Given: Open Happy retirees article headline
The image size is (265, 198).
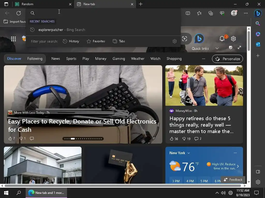Looking at the screenshot, I should [201, 125].
